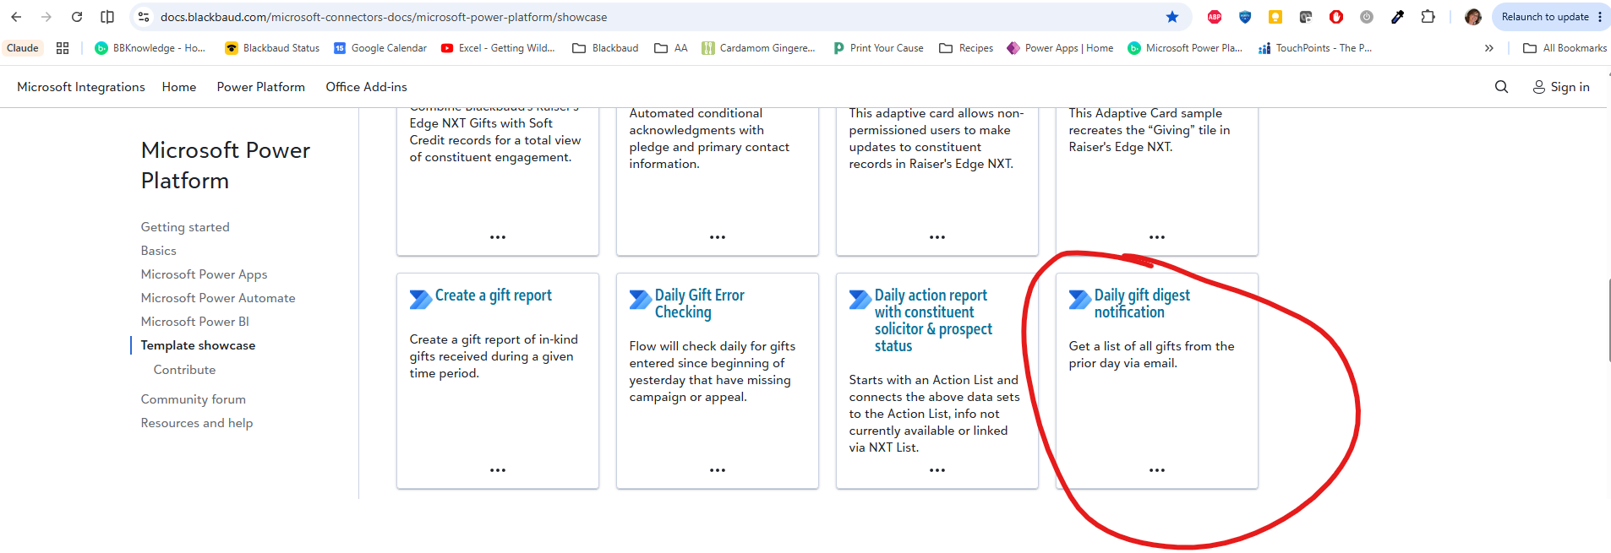
Task: Go forward in browser history
Action: [x=46, y=17]
